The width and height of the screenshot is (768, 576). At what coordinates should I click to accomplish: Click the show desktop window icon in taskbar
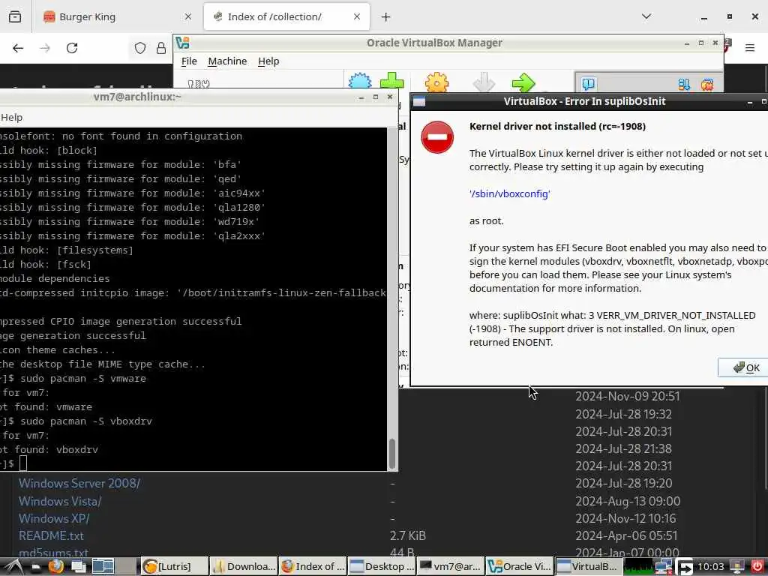[x=78, y=567]
